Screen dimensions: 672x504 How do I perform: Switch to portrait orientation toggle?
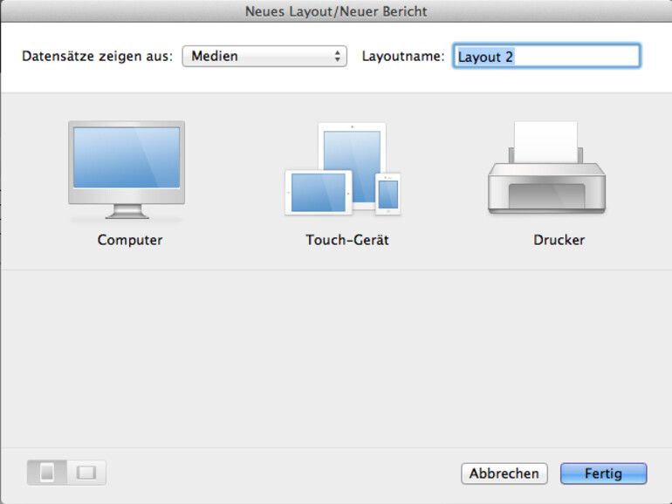pyautogui.click(x=47, y=473)
